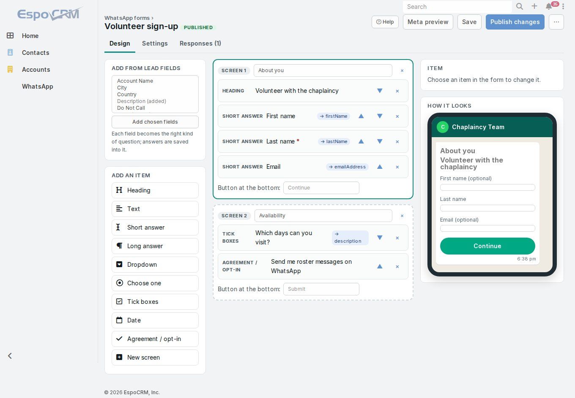575x398 pixels.
Task: Open Contacts in the sidebar
Action: [x=36, y=53]
